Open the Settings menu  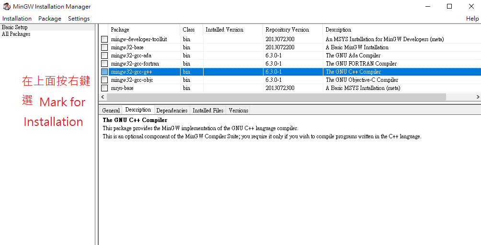[x=79, y=19]
